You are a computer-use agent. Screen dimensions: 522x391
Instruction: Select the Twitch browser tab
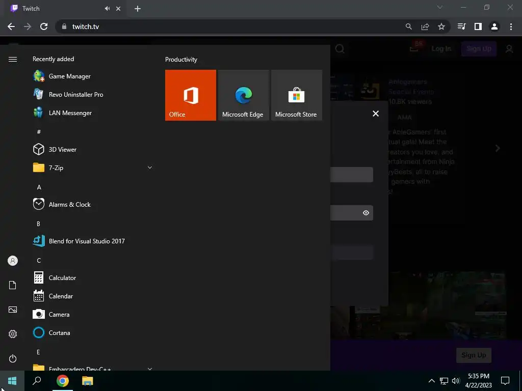(x=65, y=9)
